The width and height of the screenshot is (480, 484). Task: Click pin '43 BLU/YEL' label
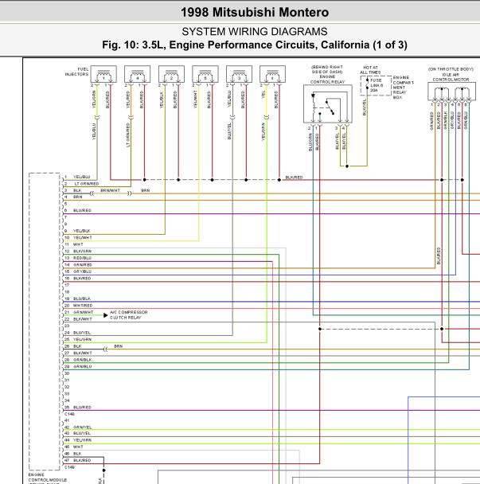point(77,433)
